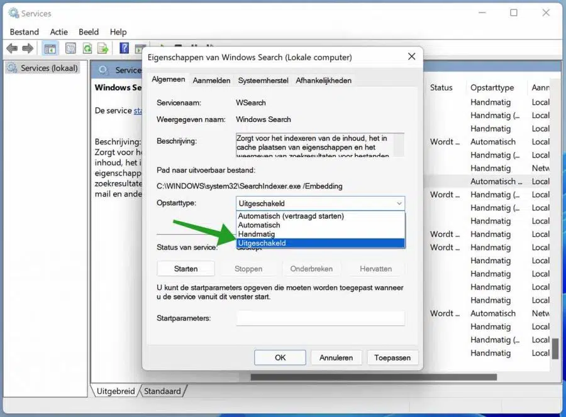This screenshot has height=417, width=566.
Task: Click the Toepassen button
Action: [x=392, y=357]
